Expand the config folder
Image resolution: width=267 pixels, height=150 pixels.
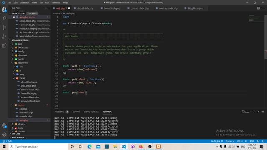(21, 52)
